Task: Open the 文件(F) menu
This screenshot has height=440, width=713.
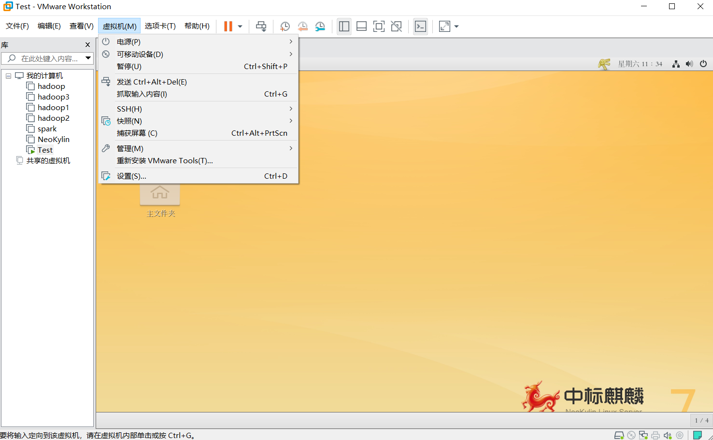Action: pyautogui.click(x=17, y=26)
